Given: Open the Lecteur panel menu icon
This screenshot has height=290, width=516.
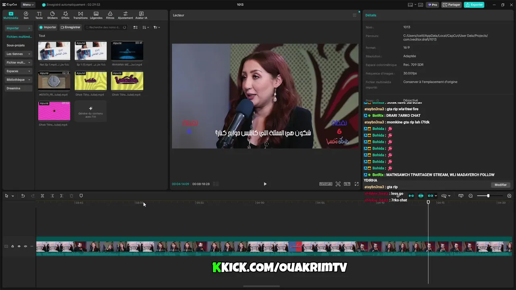Looking at the screenshot, I should (354, 15).
